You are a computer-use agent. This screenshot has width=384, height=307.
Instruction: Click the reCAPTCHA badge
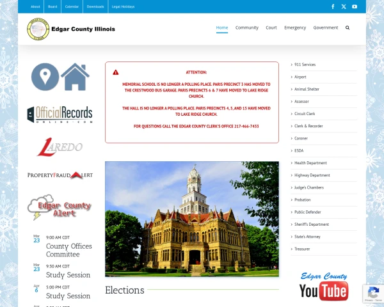tap(373, 294)
